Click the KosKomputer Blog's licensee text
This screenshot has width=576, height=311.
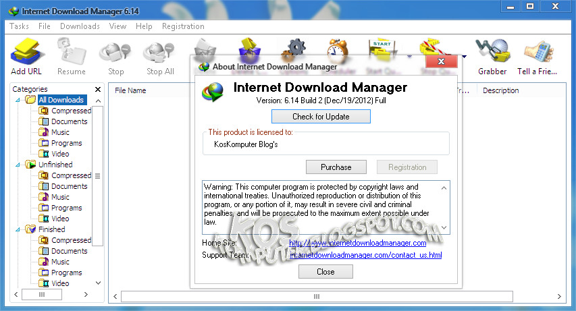pos(246,144)
